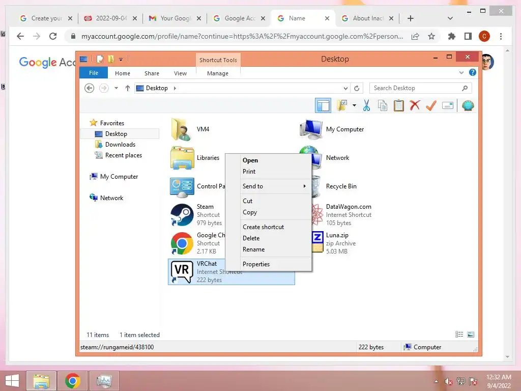Select the VM4 folder icon
Viewport: 521px width, 391px height.
point(182,129)
